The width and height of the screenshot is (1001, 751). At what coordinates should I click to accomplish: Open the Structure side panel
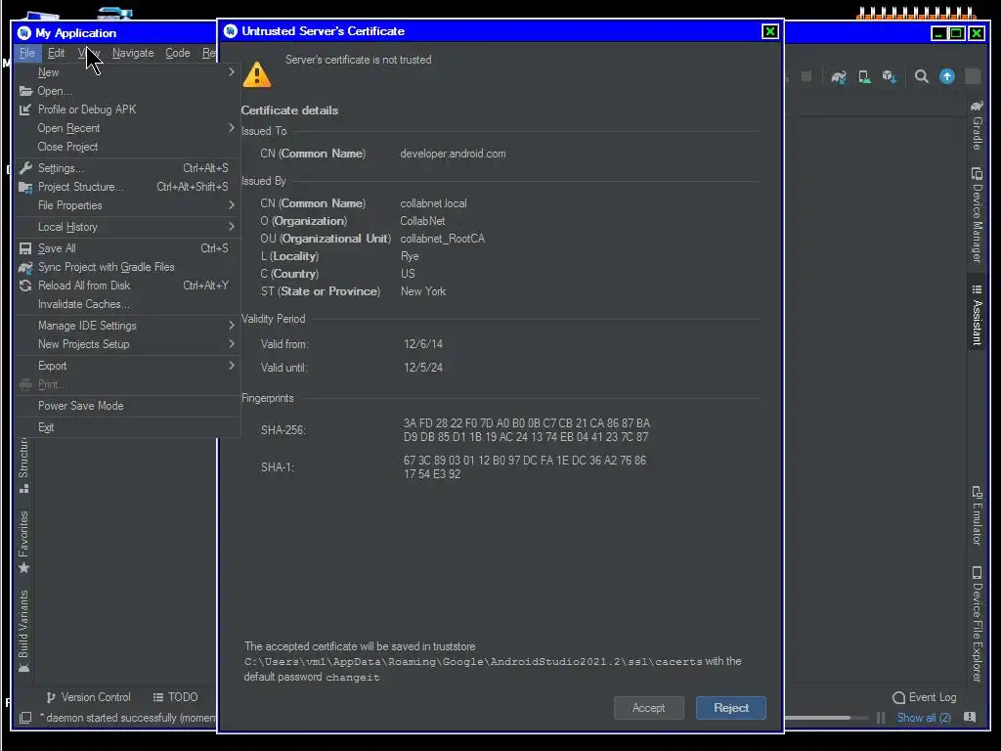(23, 464)
